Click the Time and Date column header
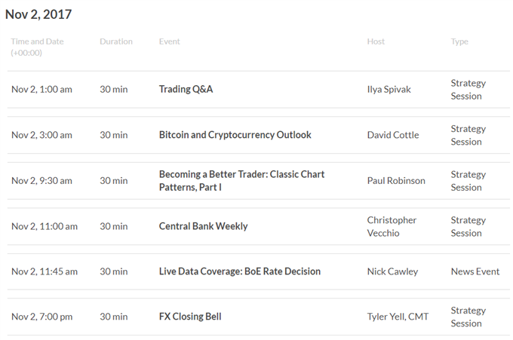This screenshot has height=340, width=513. point(37,47)
